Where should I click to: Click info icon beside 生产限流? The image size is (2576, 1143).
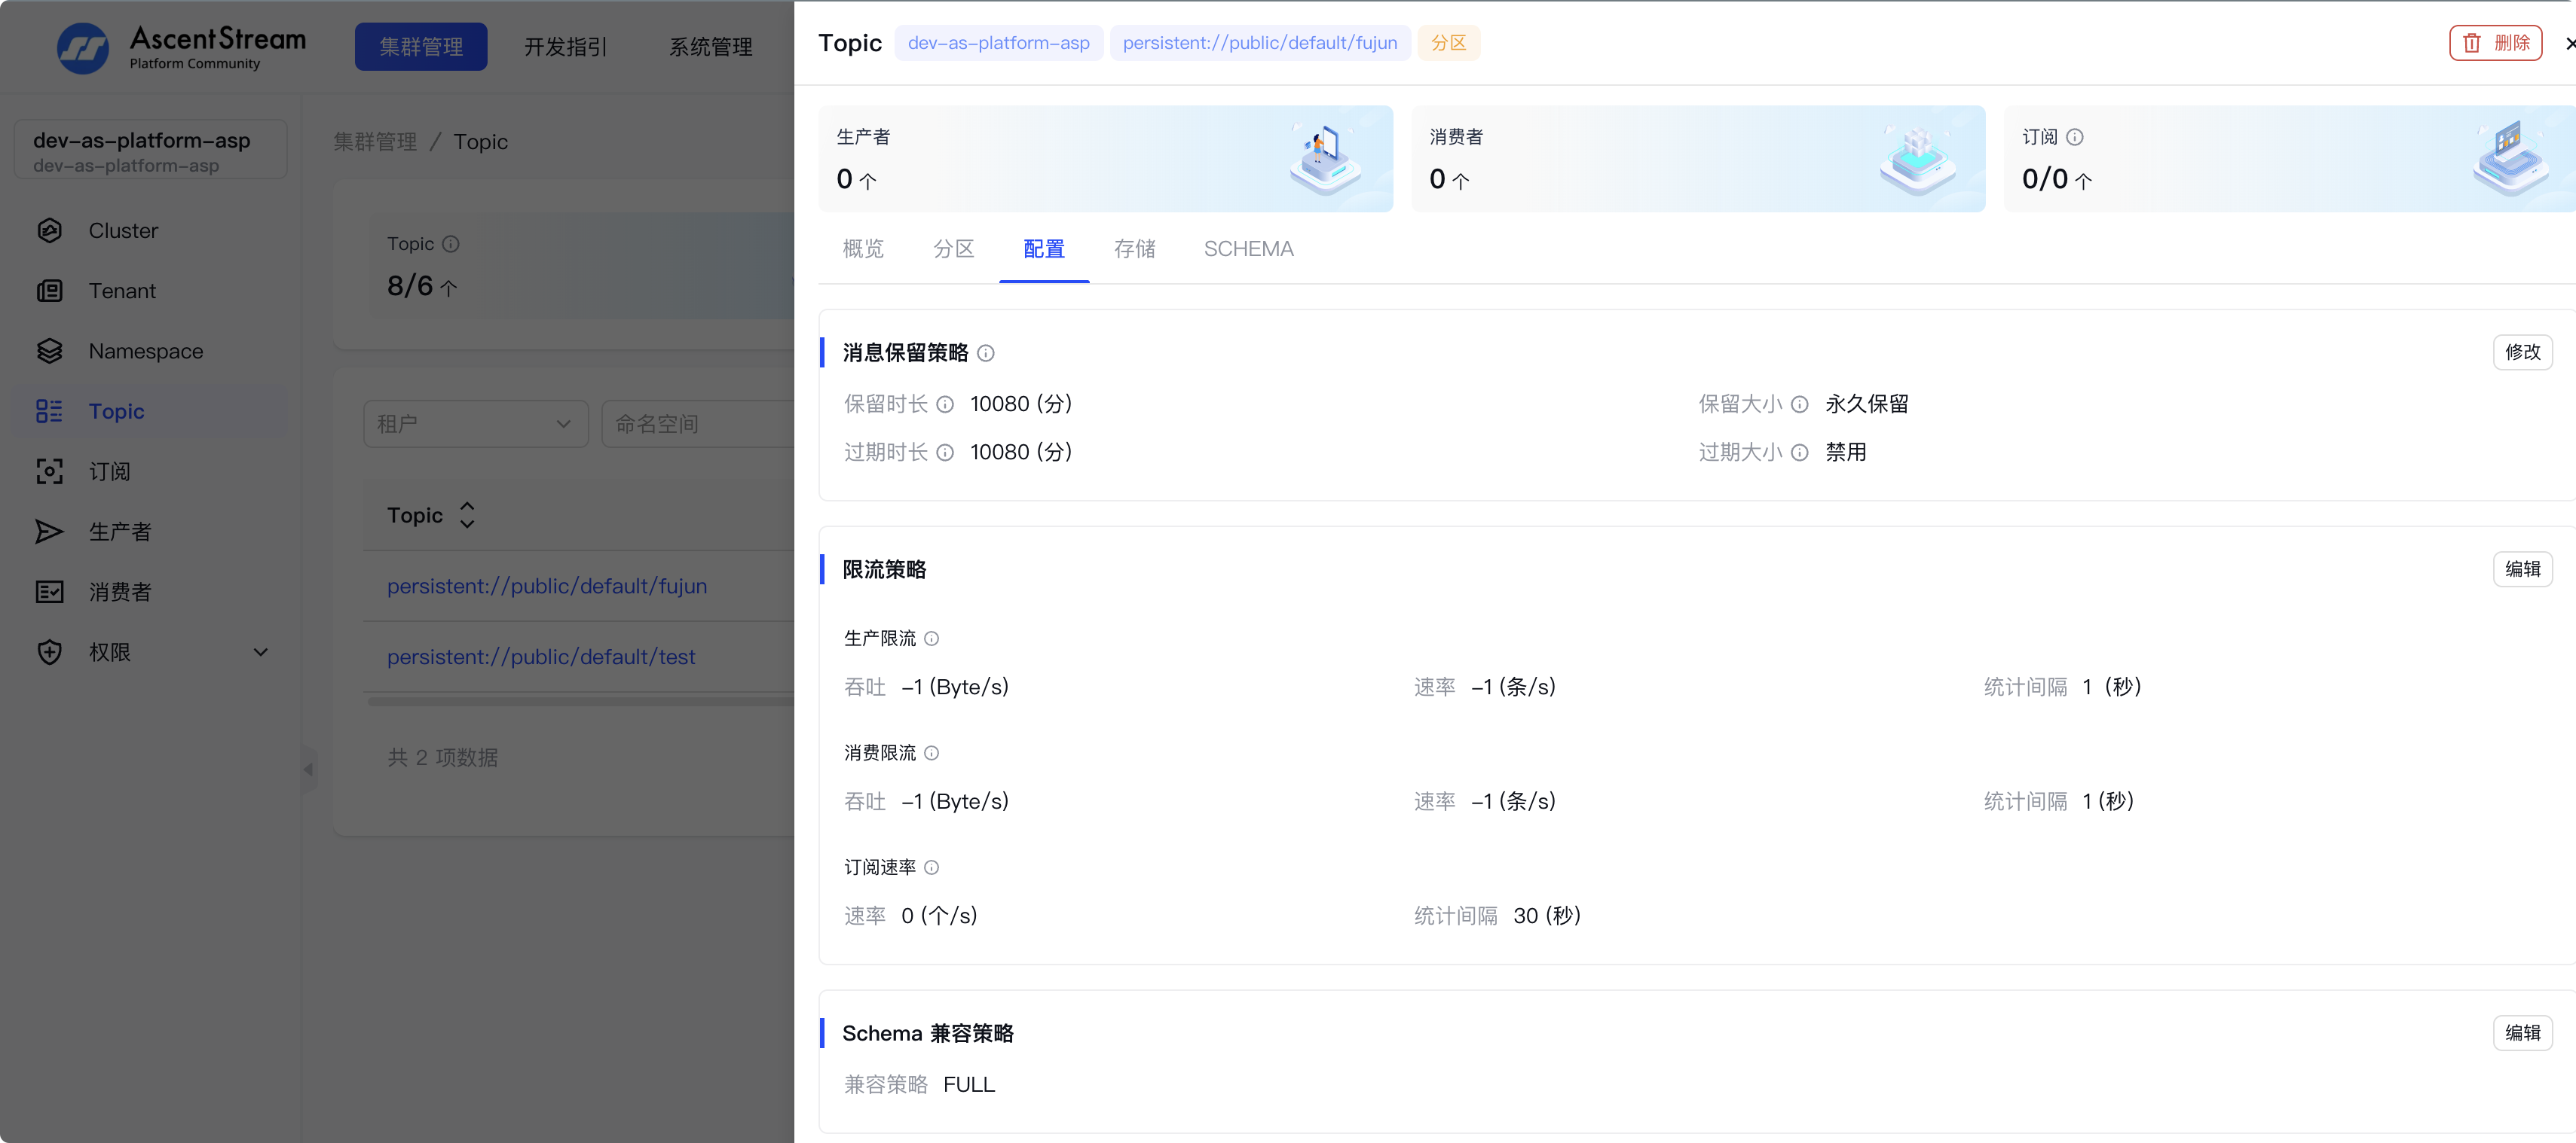click(932, 639)
